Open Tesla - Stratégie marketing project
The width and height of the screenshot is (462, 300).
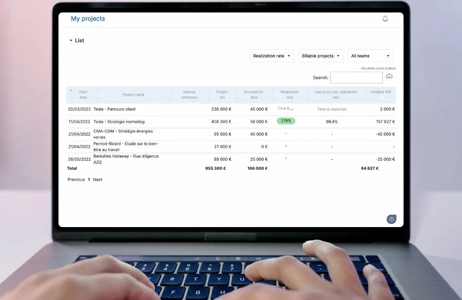click(x=119, y=121)
